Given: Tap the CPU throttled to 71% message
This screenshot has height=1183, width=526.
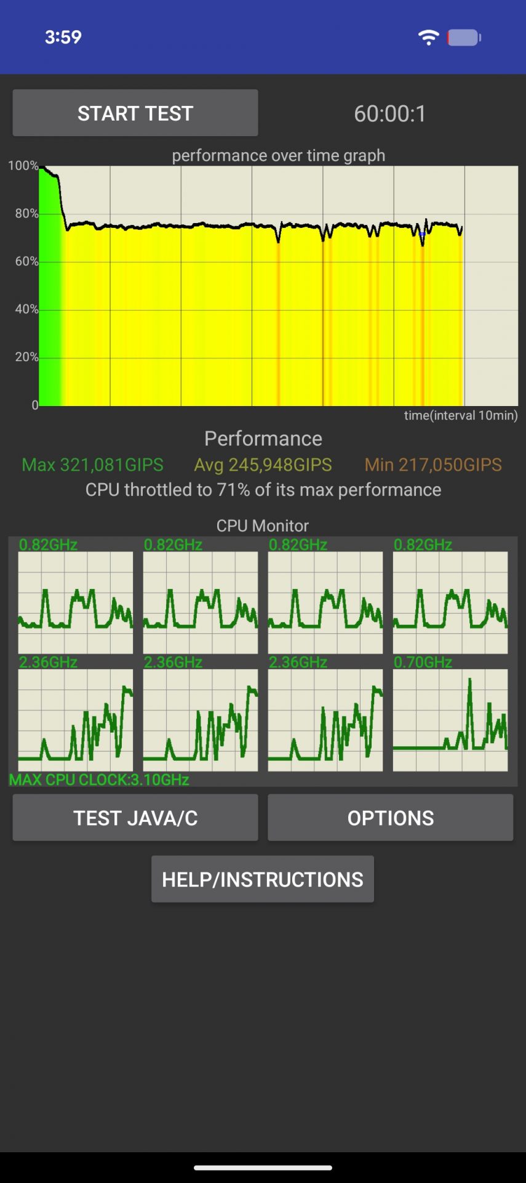Looking at the screenshot, I should coord(263,490).
